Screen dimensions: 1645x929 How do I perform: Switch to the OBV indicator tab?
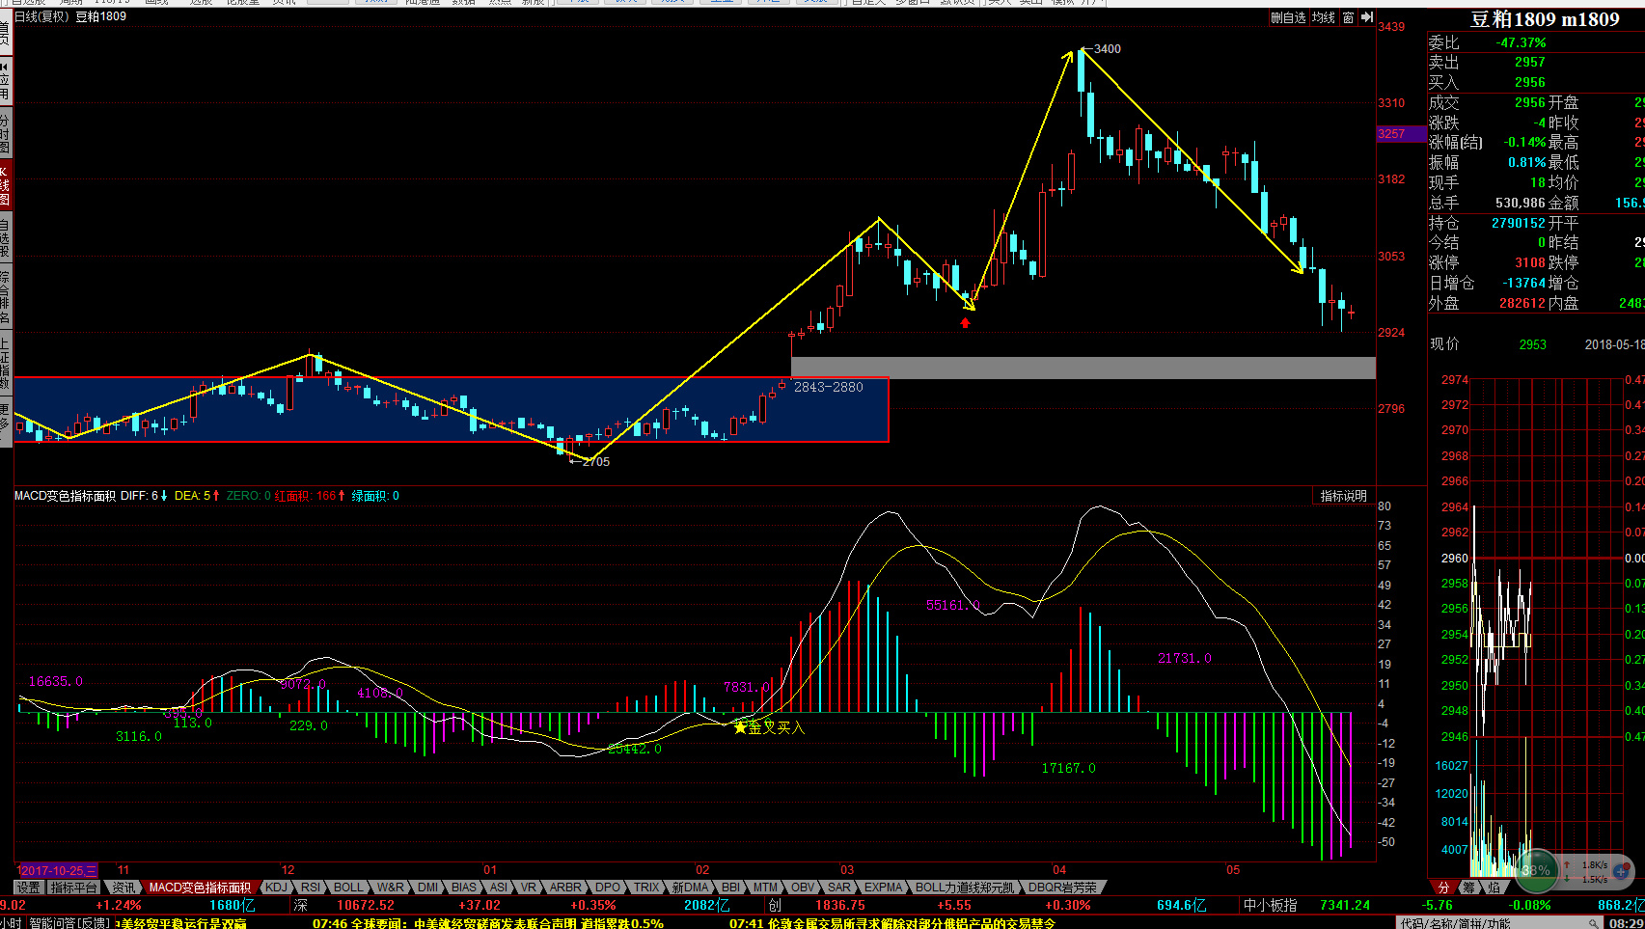click(802, 888)
